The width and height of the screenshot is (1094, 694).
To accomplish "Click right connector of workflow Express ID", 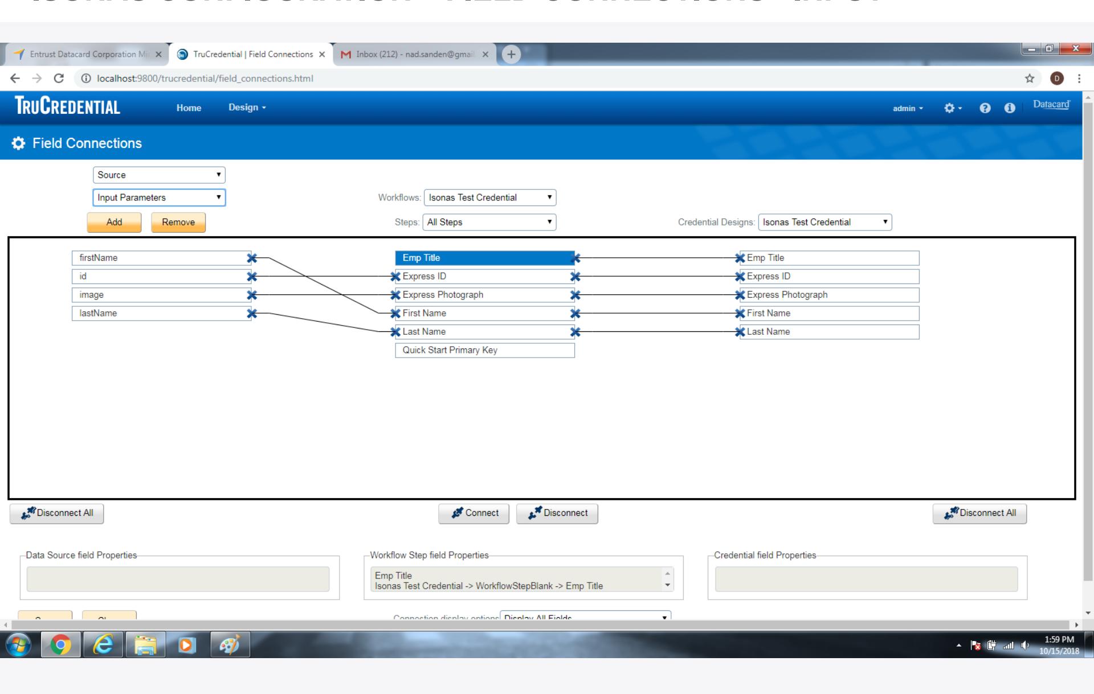I will (x=575, y=277).
